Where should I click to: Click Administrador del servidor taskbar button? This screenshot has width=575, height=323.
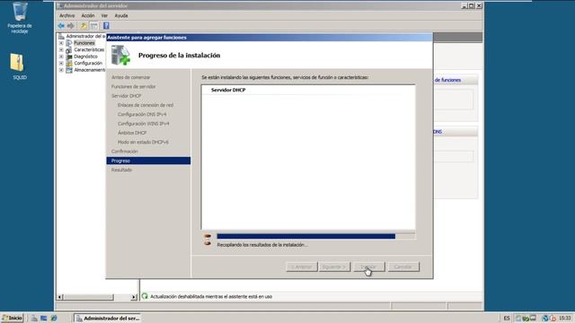108,319
